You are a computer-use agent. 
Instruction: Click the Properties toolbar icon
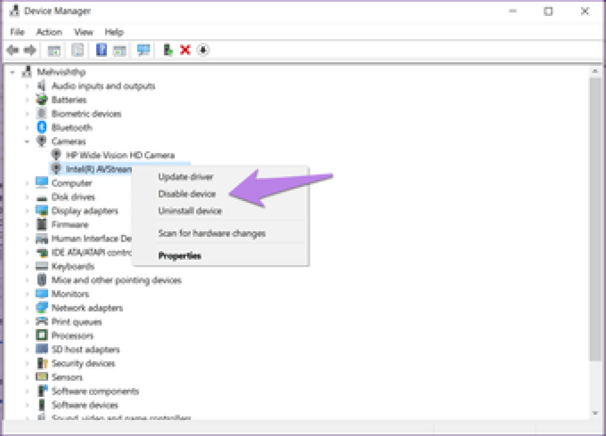pyautogui.click(x=78, y=51)
